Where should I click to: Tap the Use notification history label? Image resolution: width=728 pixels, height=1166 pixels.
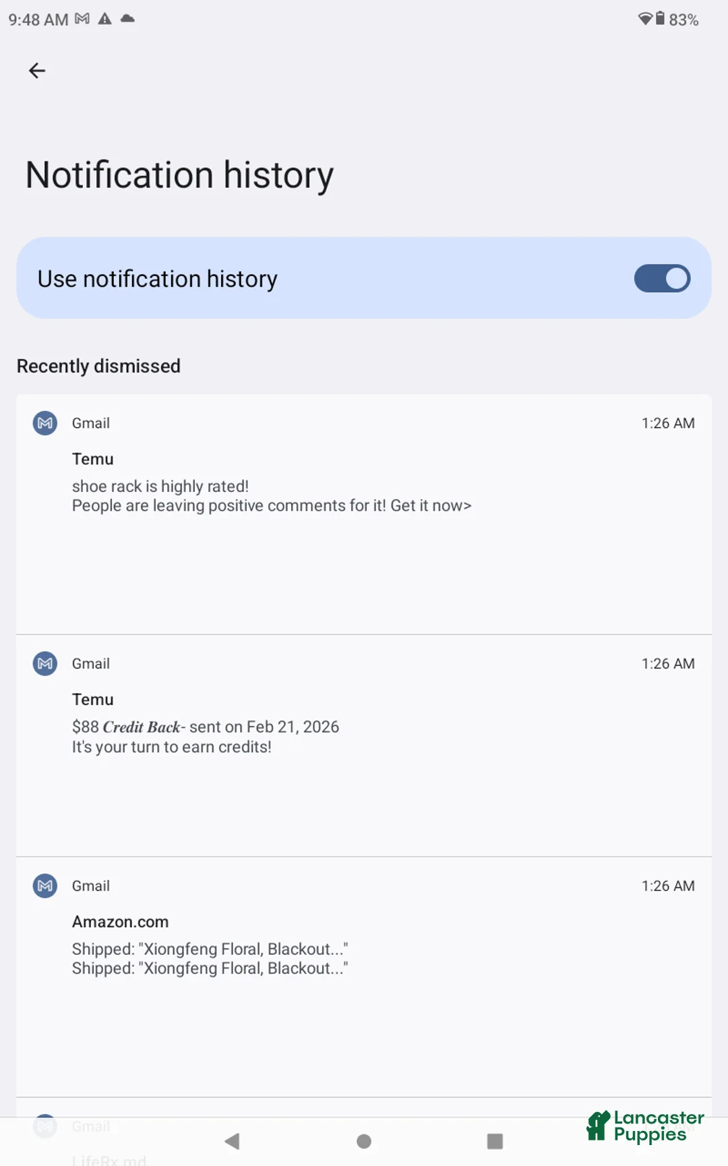(158, 279)
